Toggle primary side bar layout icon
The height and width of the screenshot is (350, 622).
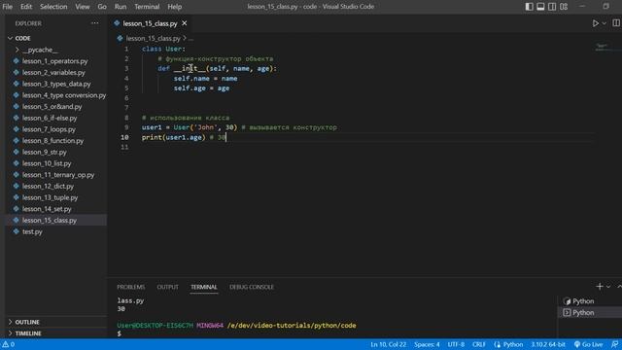529,7
